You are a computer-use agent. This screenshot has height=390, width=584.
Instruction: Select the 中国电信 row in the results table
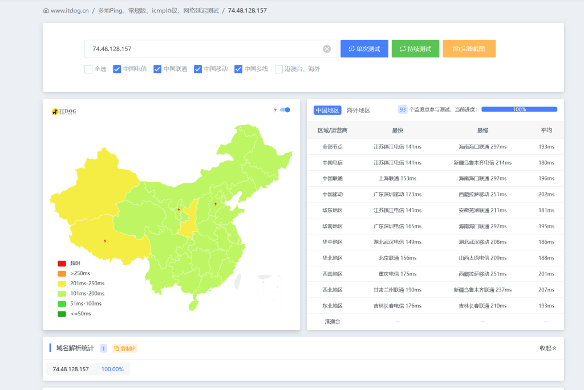coord(435,162)
